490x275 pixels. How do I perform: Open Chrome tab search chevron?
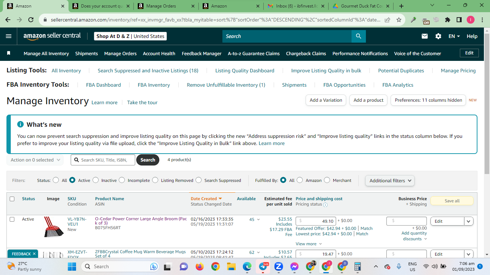tap(432, 6)
